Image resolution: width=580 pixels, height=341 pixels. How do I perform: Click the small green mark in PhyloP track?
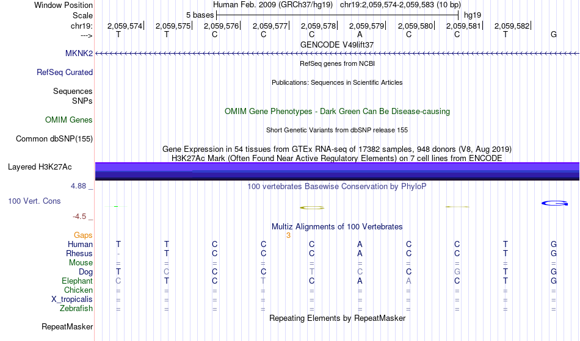click(116, 206)
